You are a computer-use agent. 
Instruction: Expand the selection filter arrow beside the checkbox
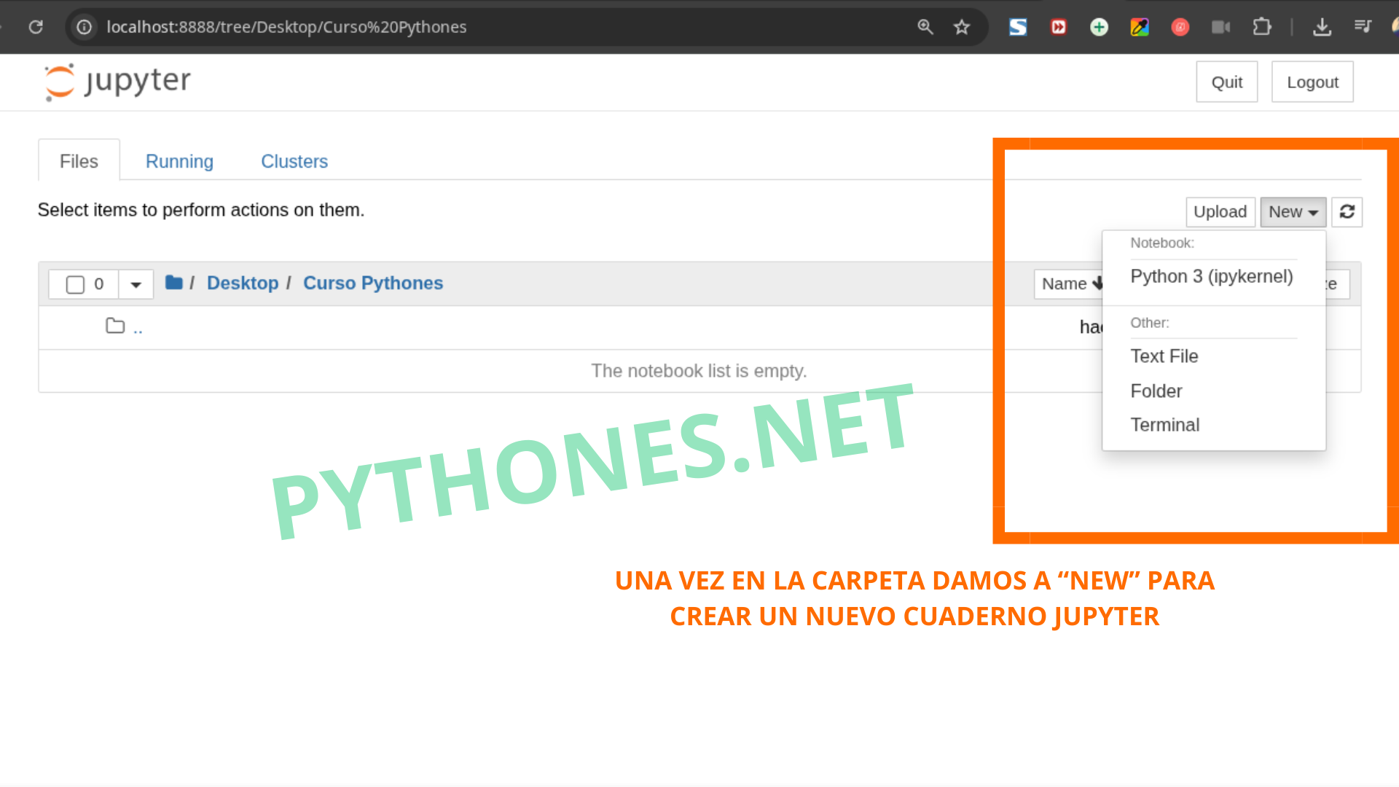(x=136, y=284)
